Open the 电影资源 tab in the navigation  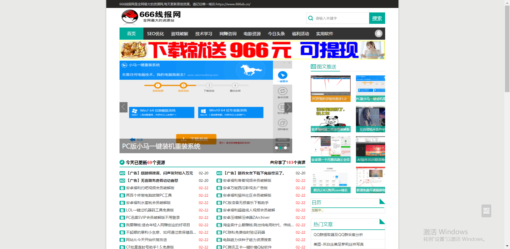[252, 34]
